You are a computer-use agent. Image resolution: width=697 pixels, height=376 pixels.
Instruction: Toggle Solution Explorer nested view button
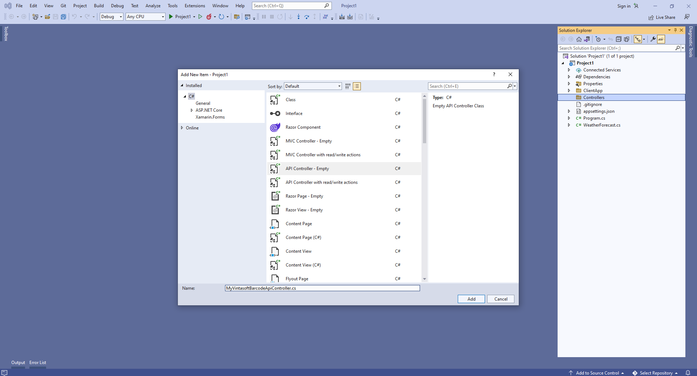(x=637, y=39)
